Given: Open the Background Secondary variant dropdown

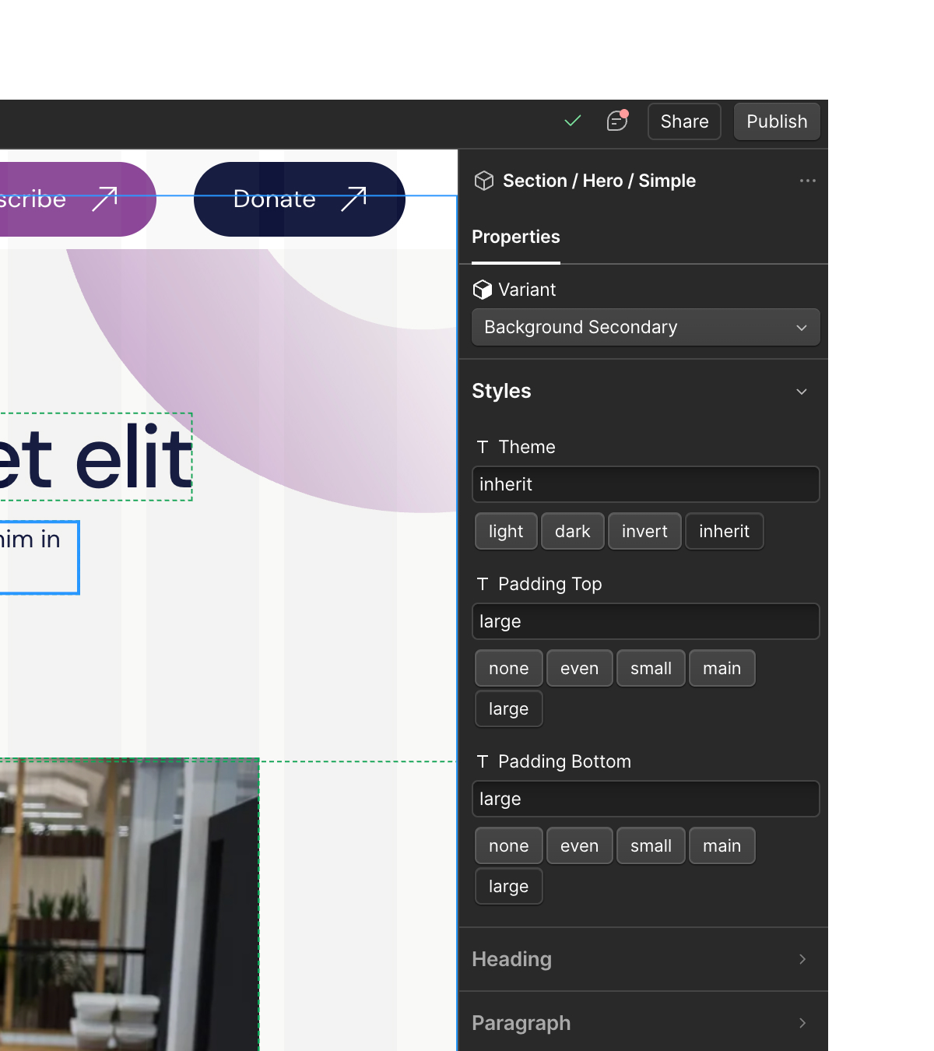Looking at the screenshot, I should 646,327.
